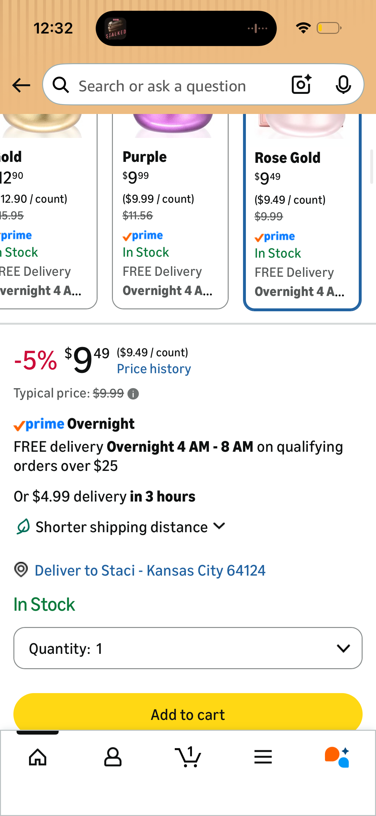
Task: Select the Gold color option
Action: pyautogui.click(x=48, y=211)
